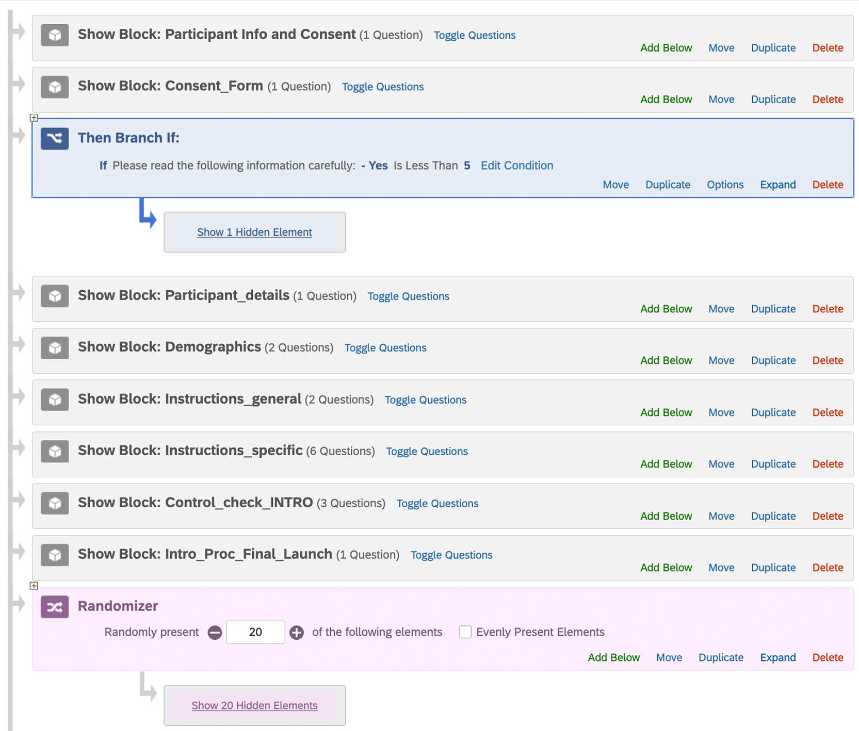Screen dimensions: 859x731
Task: Toggle Questions for Control_check_INTRO block
Action: tap(437, 503)
